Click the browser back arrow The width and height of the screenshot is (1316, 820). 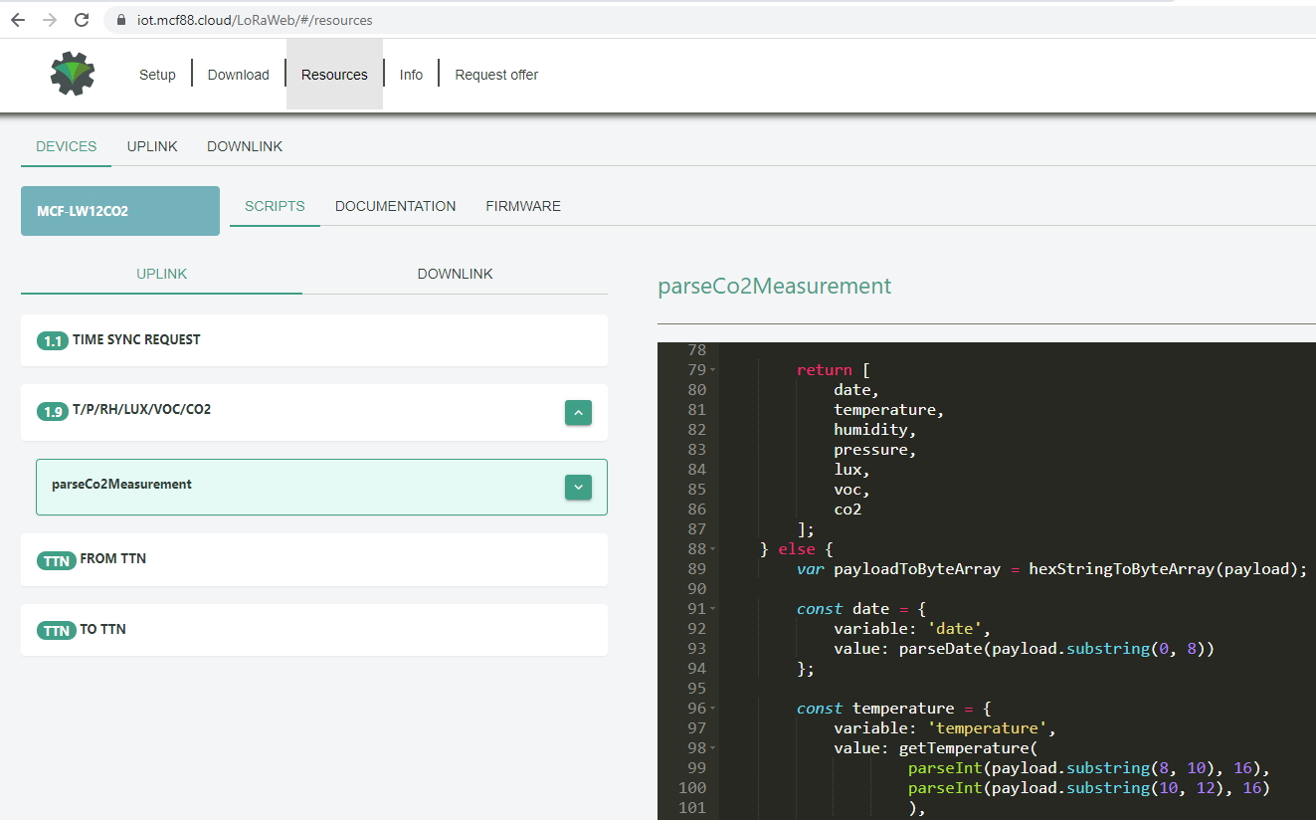click(18, 20)
